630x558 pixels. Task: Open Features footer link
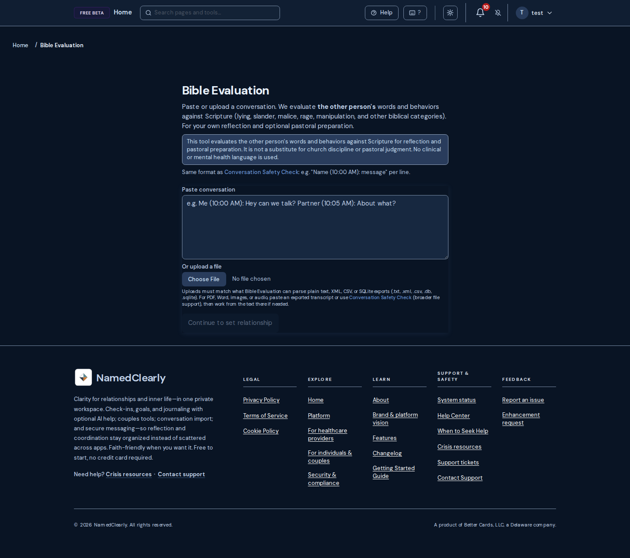pos(385,438)
